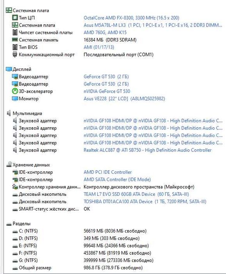
Task: Click the Системная память RAM icon
Action: point(15,40)
